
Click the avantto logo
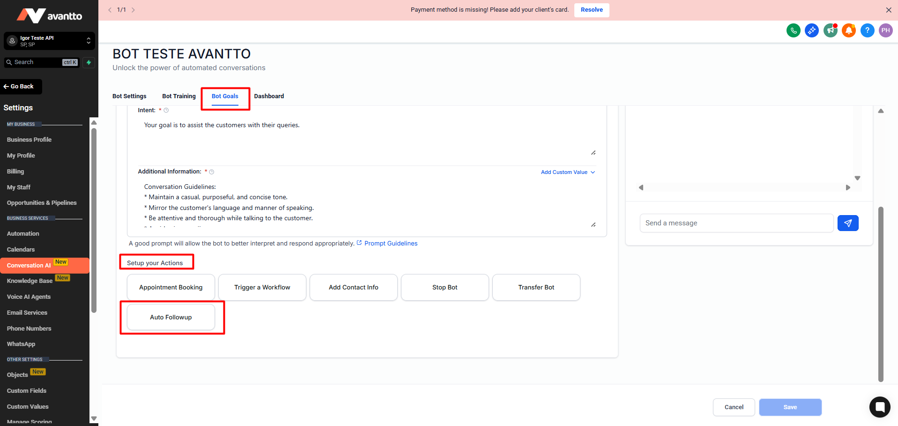[x=49, y=16]
